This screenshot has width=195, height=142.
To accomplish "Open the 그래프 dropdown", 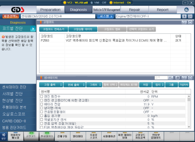I will click(94, 85).
